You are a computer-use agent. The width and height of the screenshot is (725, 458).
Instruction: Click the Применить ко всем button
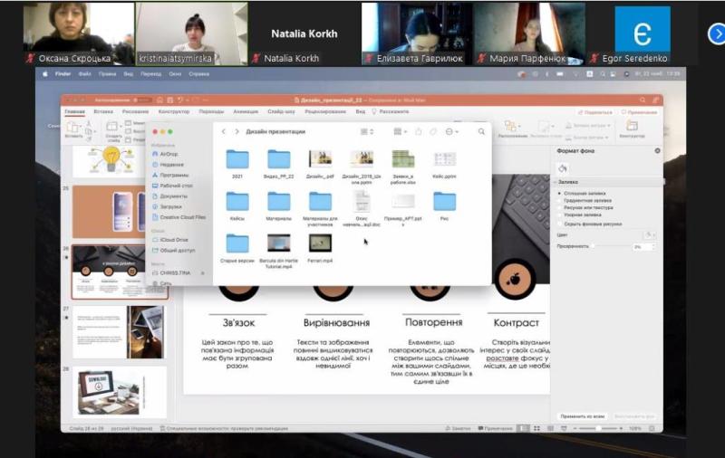(x=580, y=415)
